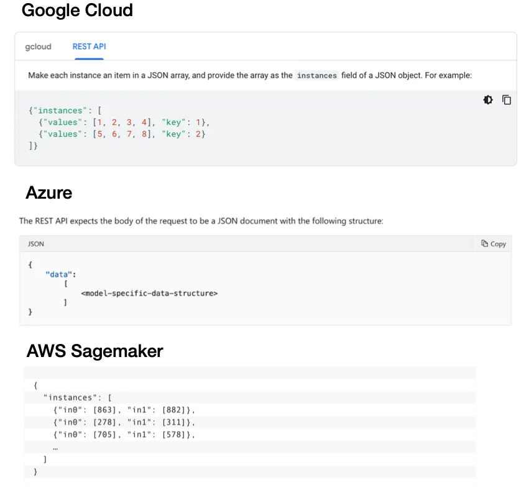Select the REST API tab

pyautogui.click(x=90, y=47)
